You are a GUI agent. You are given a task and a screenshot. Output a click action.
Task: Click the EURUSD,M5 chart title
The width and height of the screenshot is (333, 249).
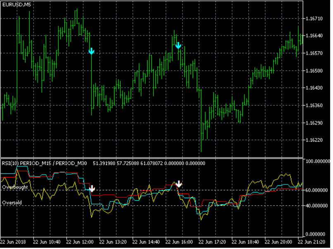17,5
